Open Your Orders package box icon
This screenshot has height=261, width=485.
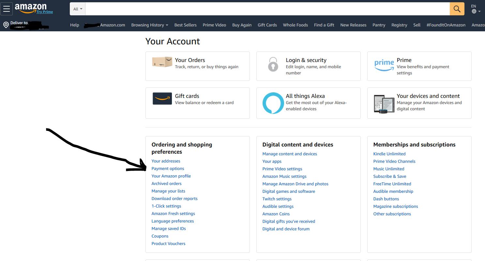pos(162,62)
